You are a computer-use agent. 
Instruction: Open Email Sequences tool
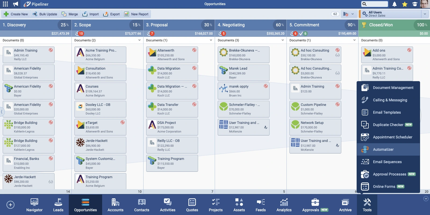(x=388, y=162)
